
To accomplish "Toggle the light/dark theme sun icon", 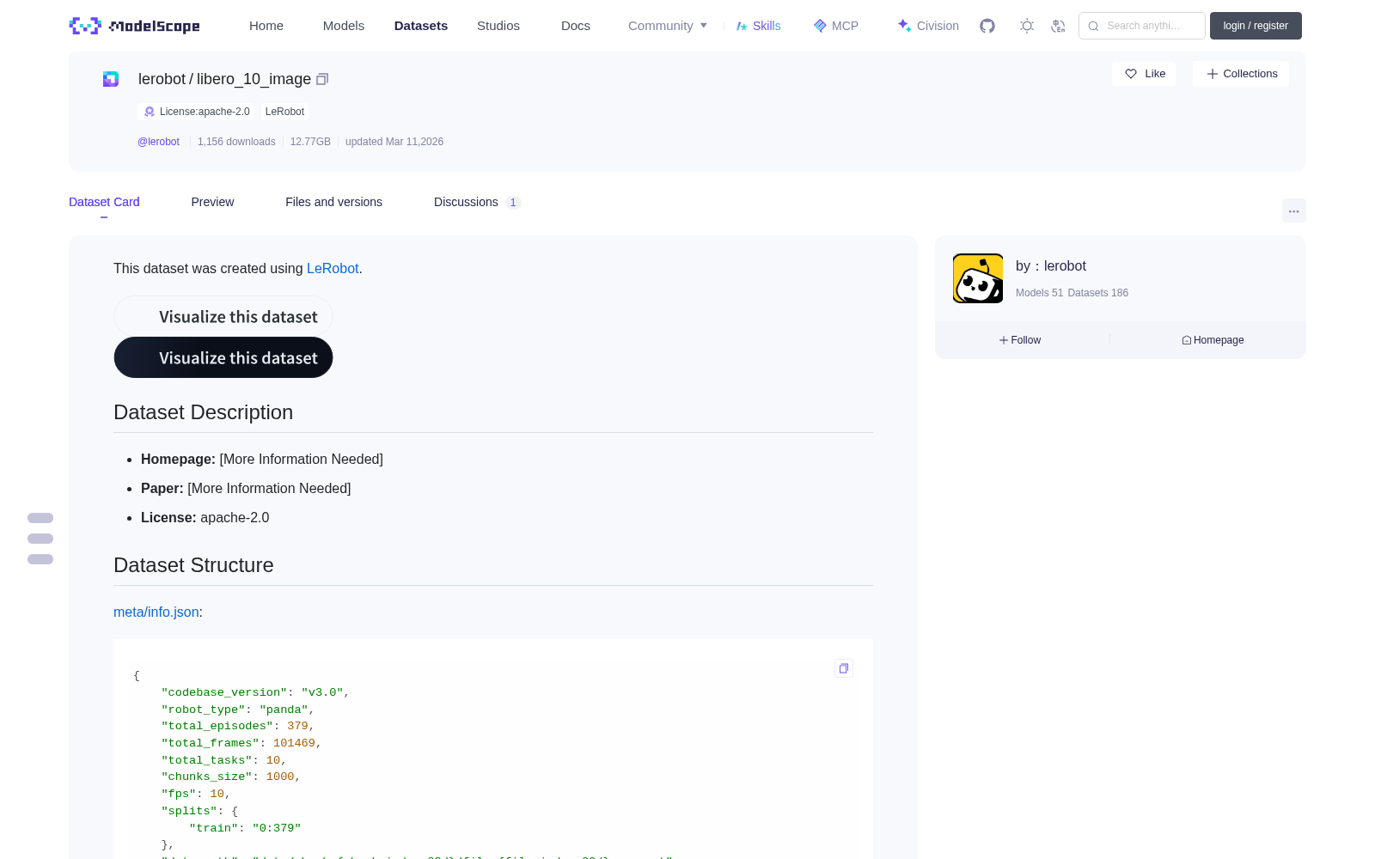I will point(1027,26).
